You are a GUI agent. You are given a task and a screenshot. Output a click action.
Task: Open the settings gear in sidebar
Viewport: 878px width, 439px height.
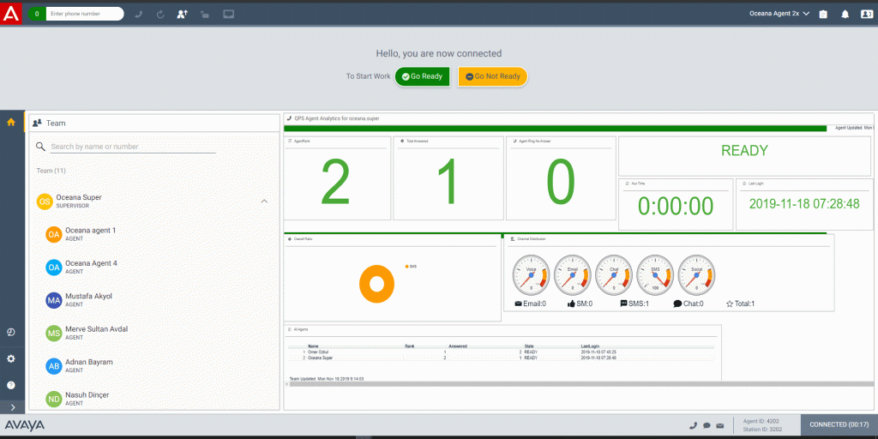point(10,358)
